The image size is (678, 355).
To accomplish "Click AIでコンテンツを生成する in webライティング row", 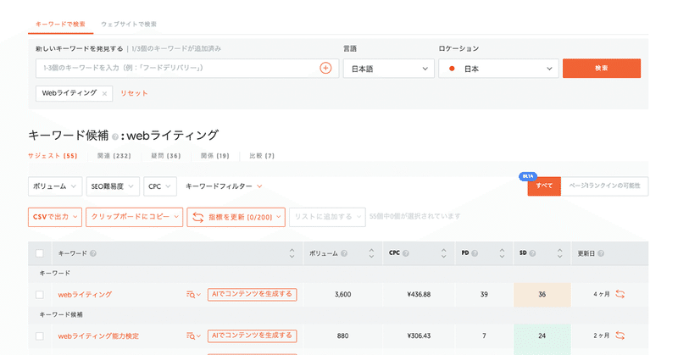I will tap(252, 295).
